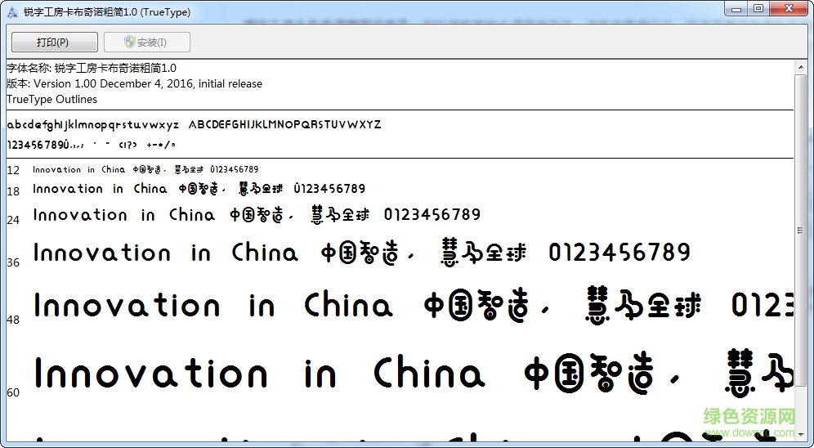Minimize the font preview window
The height and width of the screenshot is (448, 814).
[736, 9]
